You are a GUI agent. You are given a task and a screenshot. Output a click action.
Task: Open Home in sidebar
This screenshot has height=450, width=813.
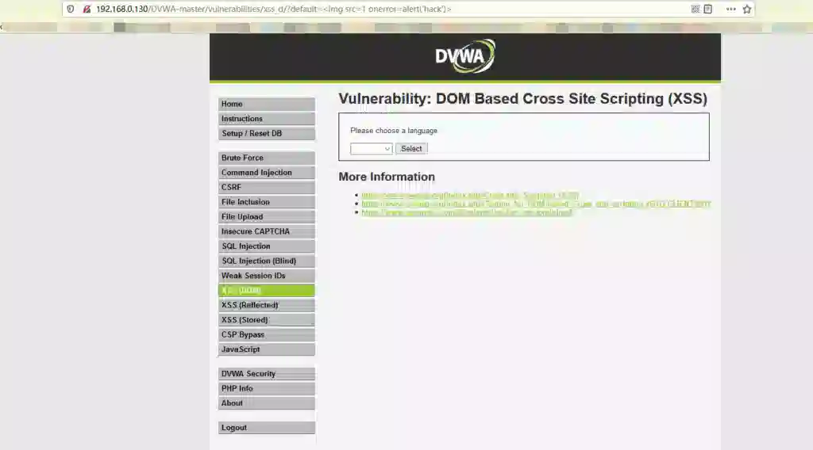(x=267, y=104)
